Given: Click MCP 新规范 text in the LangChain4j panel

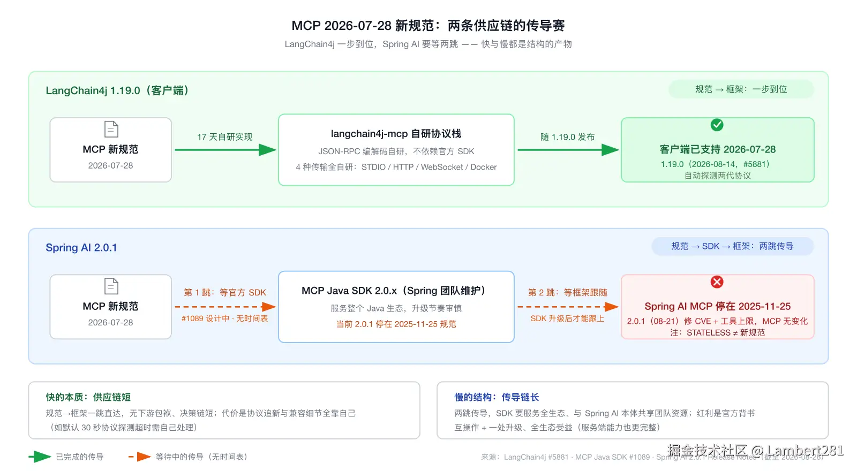Looking at the screenshot, I should (110, 149).
